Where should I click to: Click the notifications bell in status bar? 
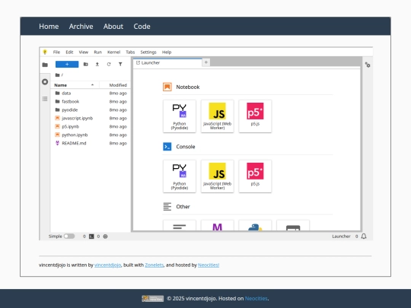click(364, 237)
